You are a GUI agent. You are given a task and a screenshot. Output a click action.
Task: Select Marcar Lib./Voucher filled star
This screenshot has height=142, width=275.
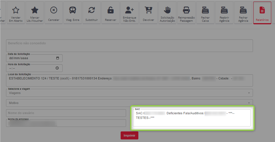point(35,13)
